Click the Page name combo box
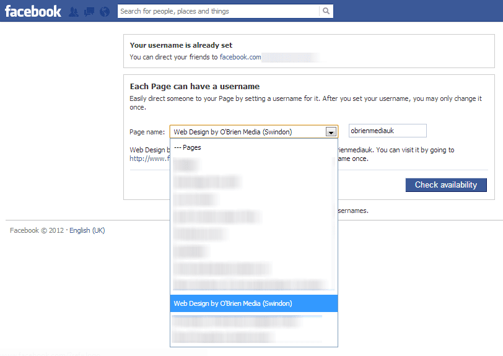The width and height of the screenshot is (503, 356). coord(254,132)
